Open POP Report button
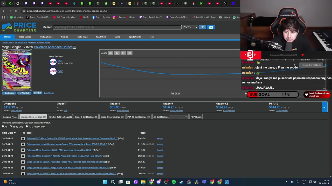The image size is (332, 186). tap(196, 117)
